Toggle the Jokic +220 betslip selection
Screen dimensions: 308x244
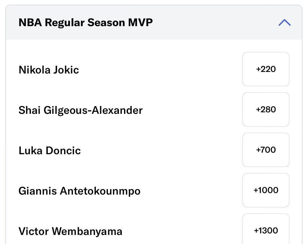click(x=266, y=69)
